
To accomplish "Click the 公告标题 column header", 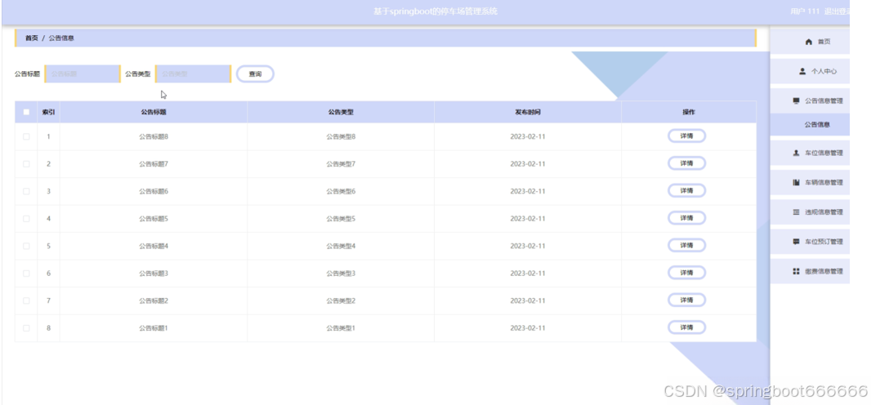I will pyautogui.click(x=154, y=112).
